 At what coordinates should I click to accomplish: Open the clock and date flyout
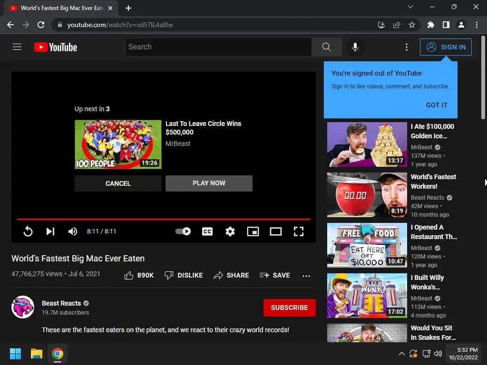(x=463, y=354)
